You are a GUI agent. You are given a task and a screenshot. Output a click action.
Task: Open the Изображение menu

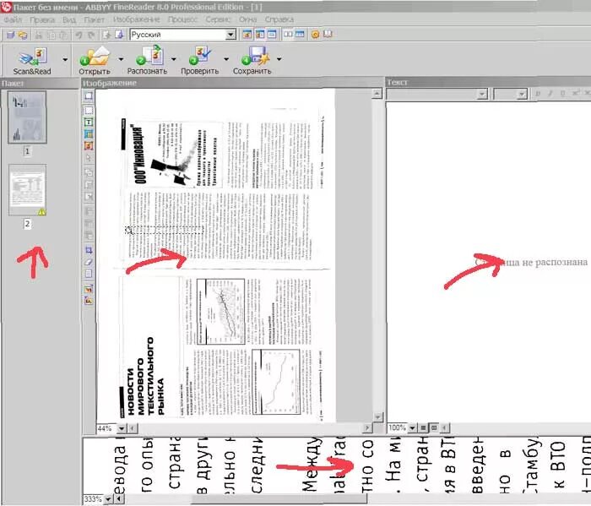point(137,19)
